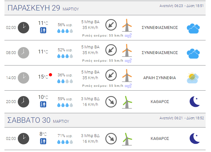Screen dimensions: 211x152
Task: Click the wind direction arrow for Saturday 02:00
Action: (111, 139)
